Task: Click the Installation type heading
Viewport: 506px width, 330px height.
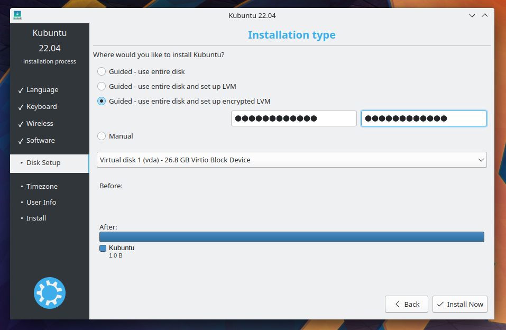Action: coord(292,34)
